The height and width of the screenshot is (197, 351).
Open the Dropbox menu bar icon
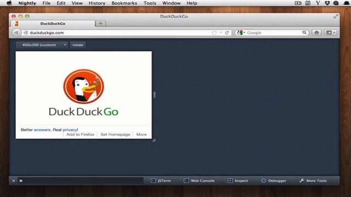coord(327,3)
